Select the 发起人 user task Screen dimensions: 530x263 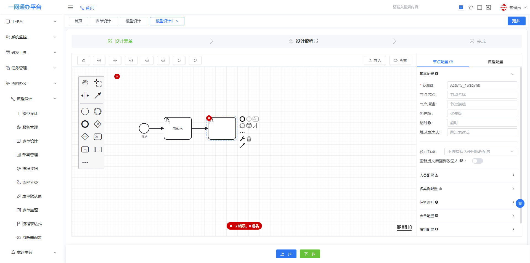click(x=178, y=128)
